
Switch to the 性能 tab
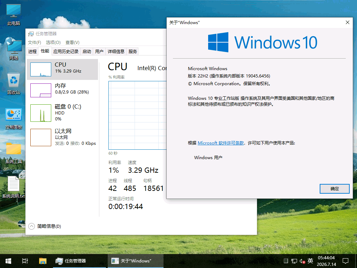pyautogui.click(x=45, y=51)
